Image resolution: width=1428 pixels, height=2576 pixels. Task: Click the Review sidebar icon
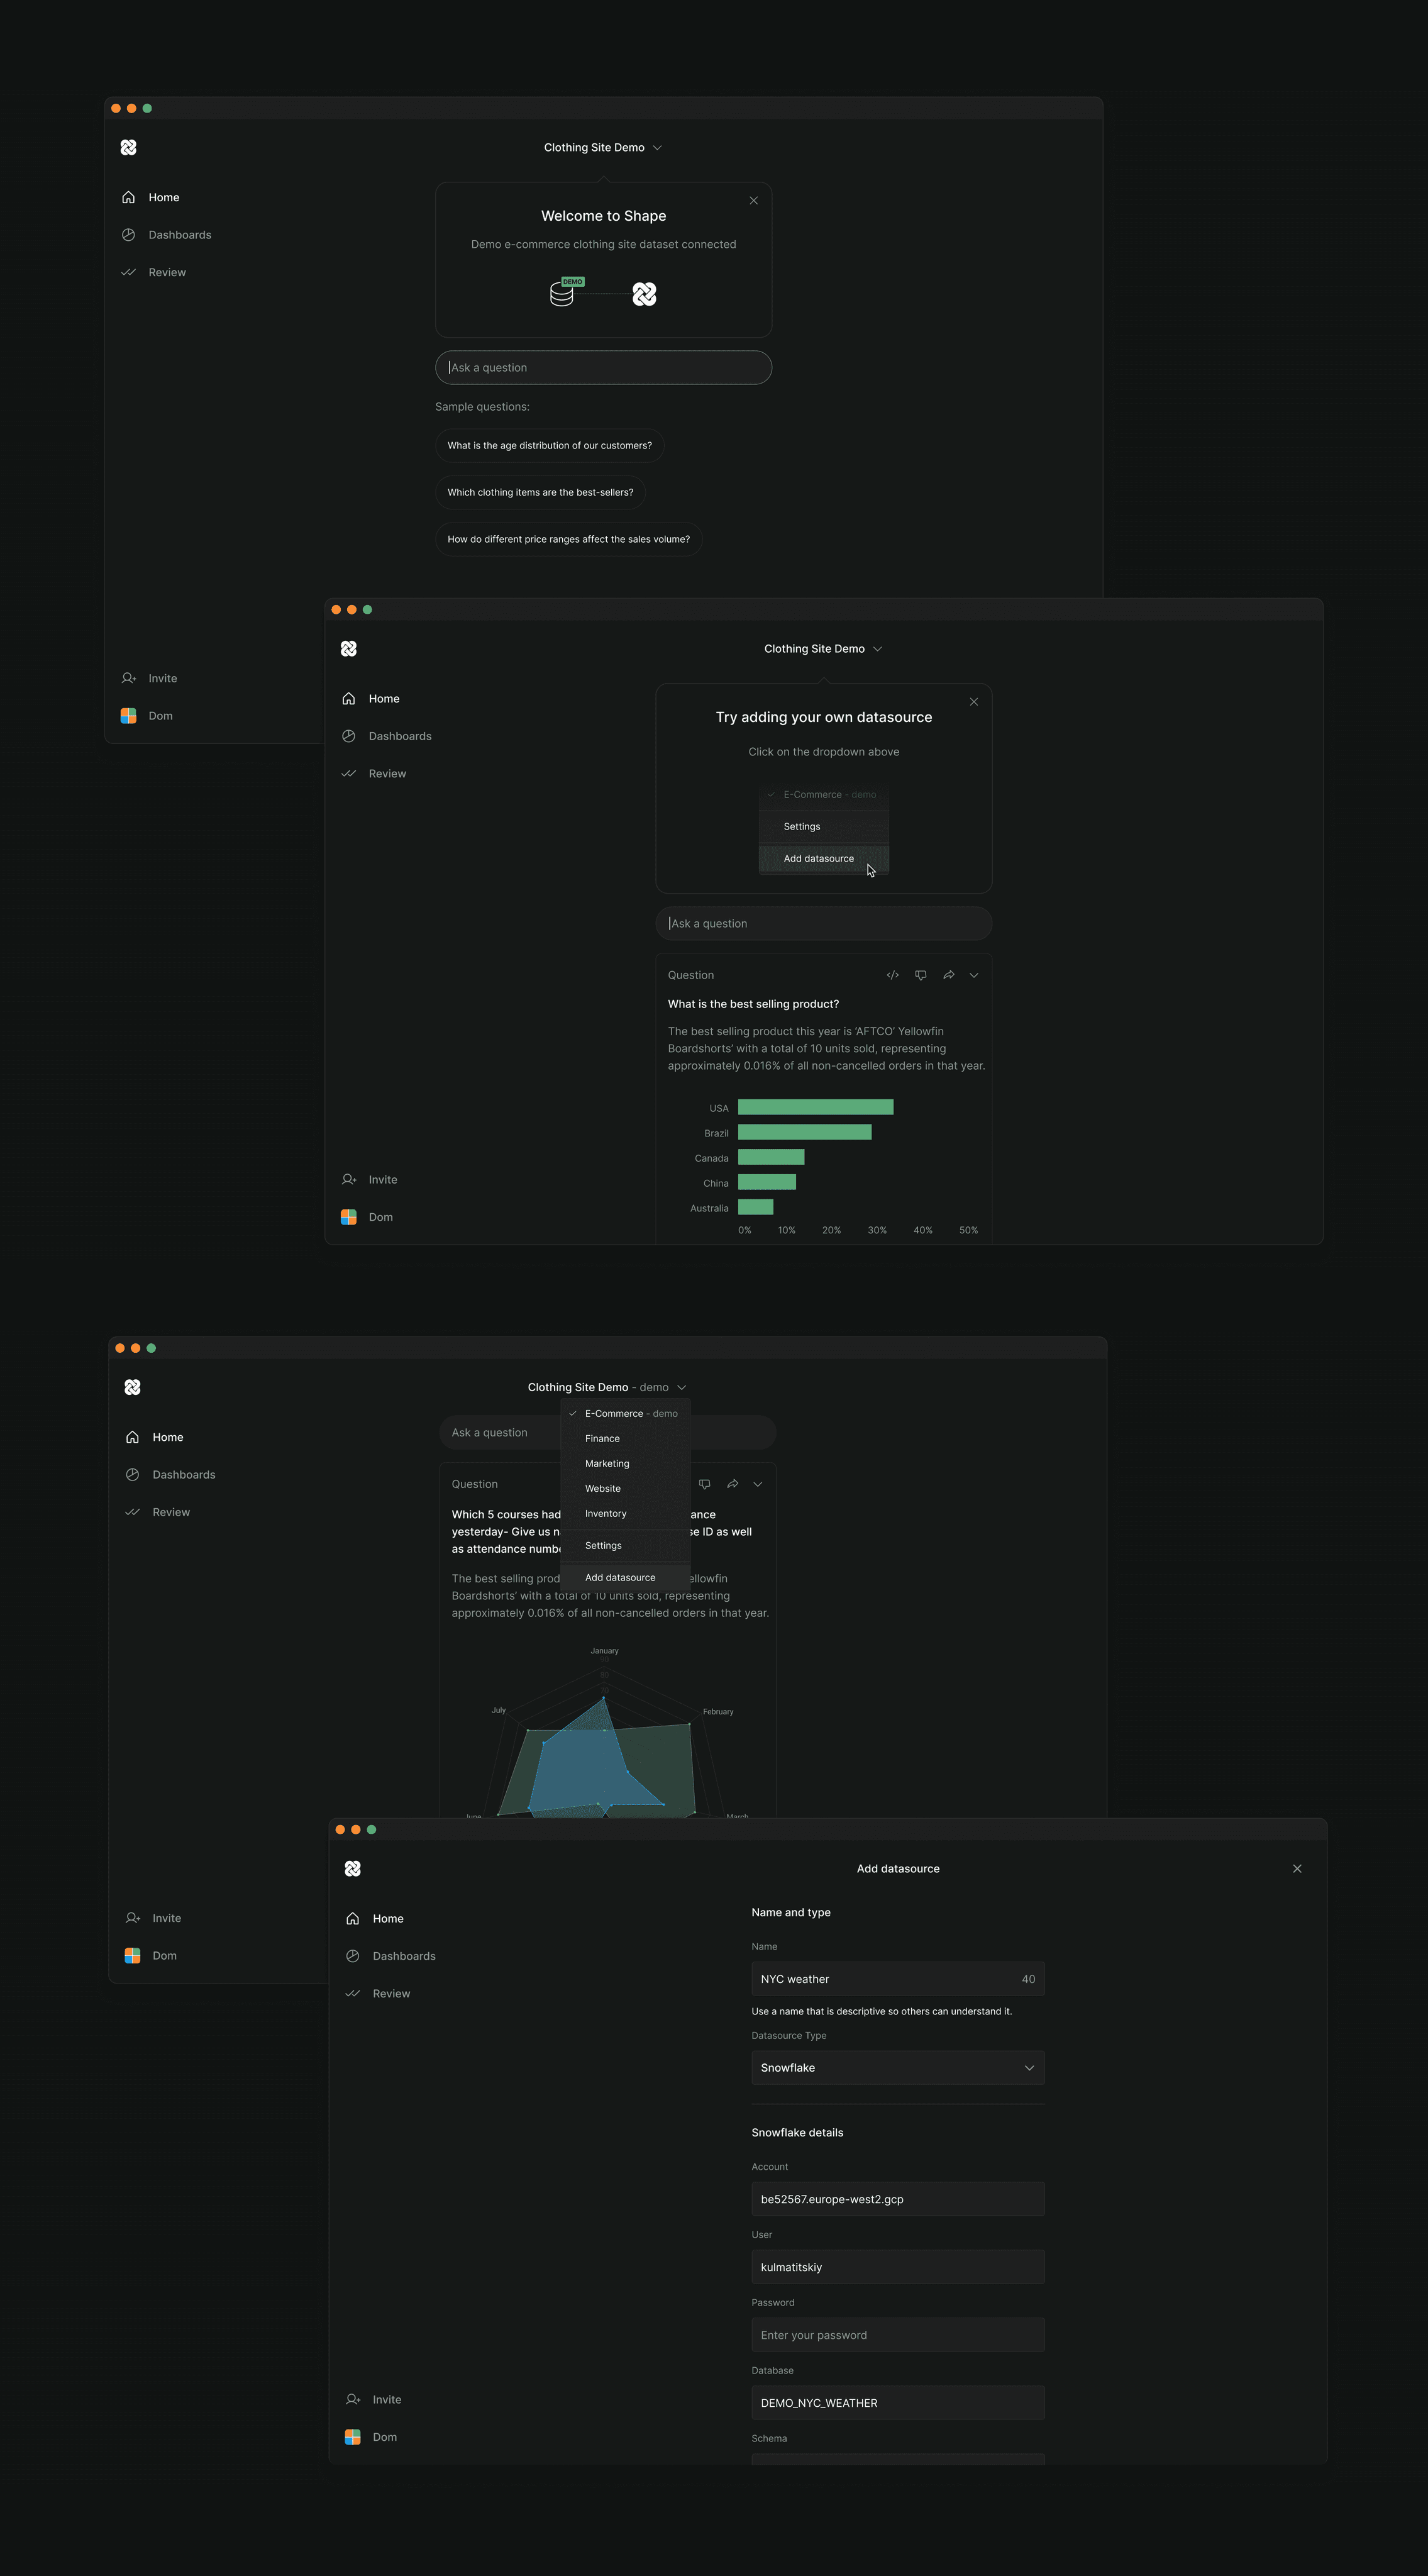(x=132, y=272)
